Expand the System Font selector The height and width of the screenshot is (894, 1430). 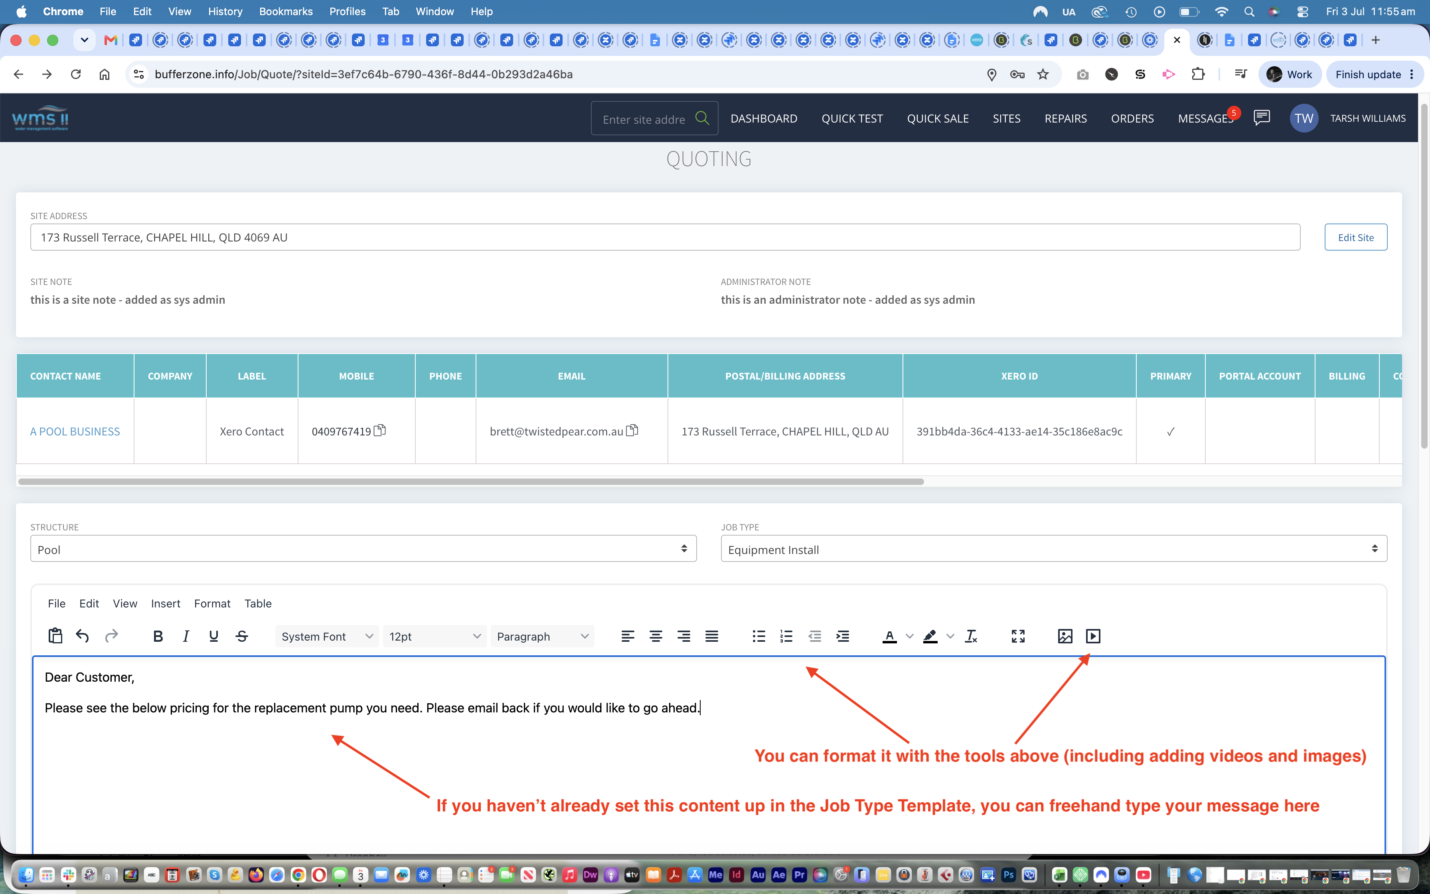[327, 636]
